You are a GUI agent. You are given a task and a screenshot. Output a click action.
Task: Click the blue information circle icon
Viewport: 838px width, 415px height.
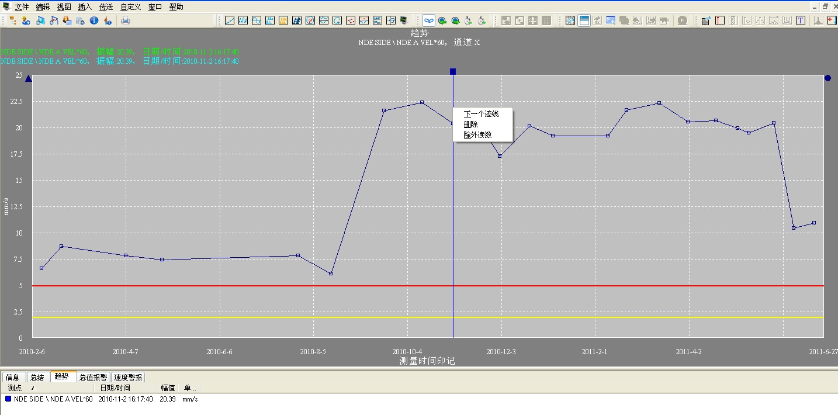click(x=94, y=20)
